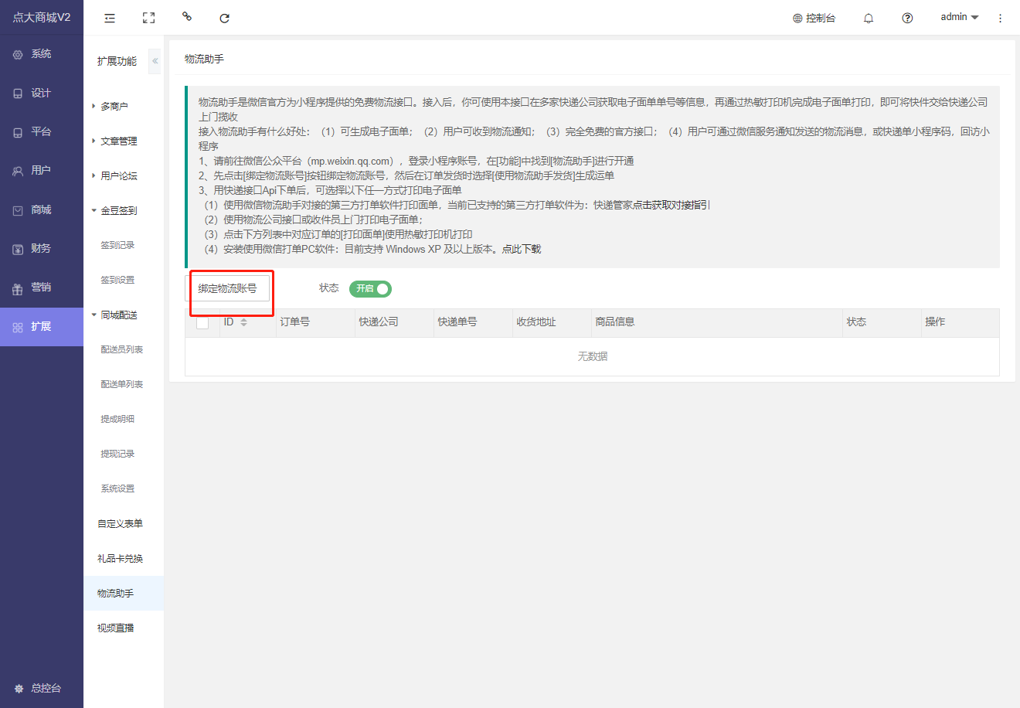Click the globe icon beside 控制台

coord(797,18)
